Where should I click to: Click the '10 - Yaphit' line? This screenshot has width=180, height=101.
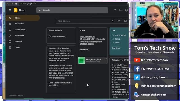coord(116,87)
